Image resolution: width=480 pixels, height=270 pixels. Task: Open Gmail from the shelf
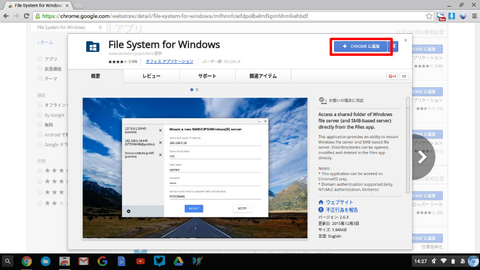pos(84,261)
